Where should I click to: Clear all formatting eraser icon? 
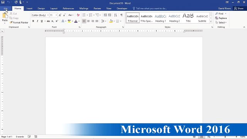(78, 15)
